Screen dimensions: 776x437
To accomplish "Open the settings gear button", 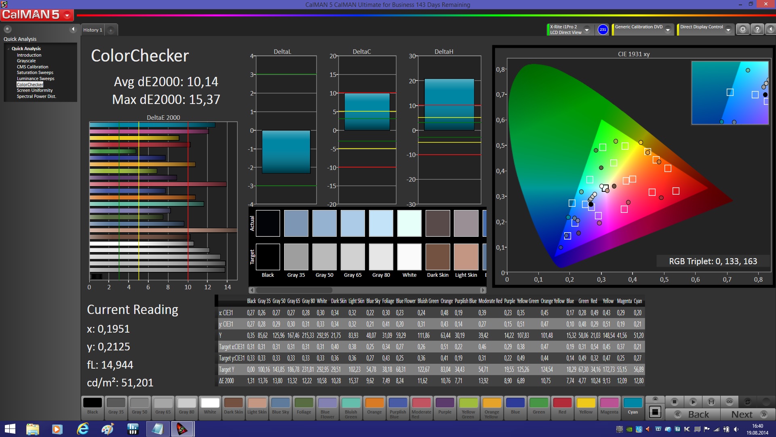I will [742, 30].
